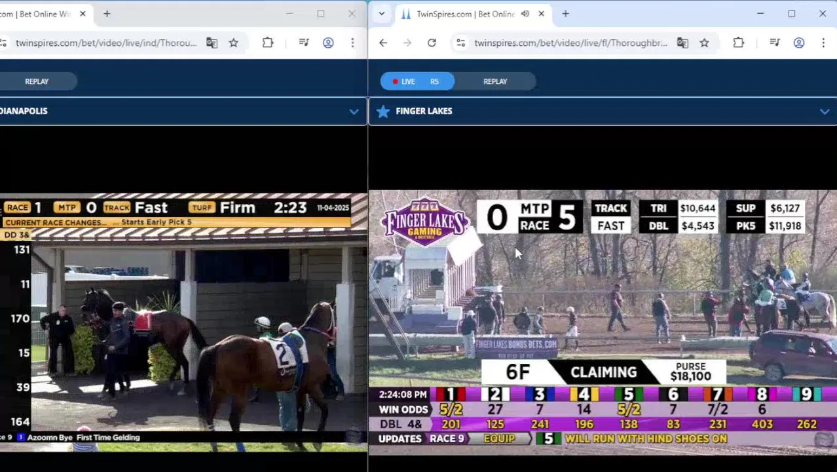
Task: Click 'WILL RUN WITH HIND SHOES ON' update
Action: click(x=646, y=439)
